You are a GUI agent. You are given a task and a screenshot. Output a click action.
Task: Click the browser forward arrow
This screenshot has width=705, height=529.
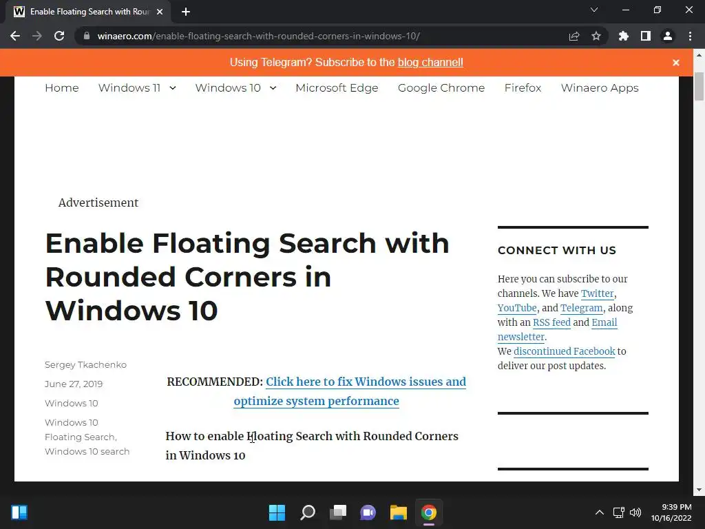pyautogui.click(x=37, y=36)
